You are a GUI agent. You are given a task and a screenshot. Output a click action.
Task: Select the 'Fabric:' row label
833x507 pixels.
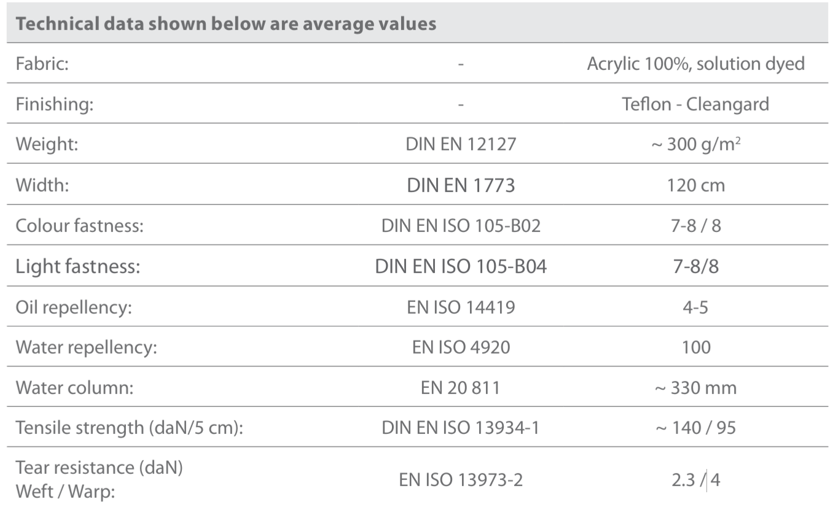[42, 64]
